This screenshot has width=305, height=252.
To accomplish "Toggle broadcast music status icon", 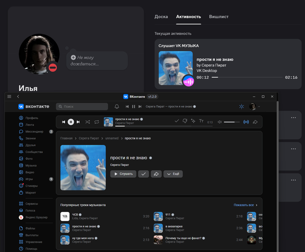I will 246,122.
